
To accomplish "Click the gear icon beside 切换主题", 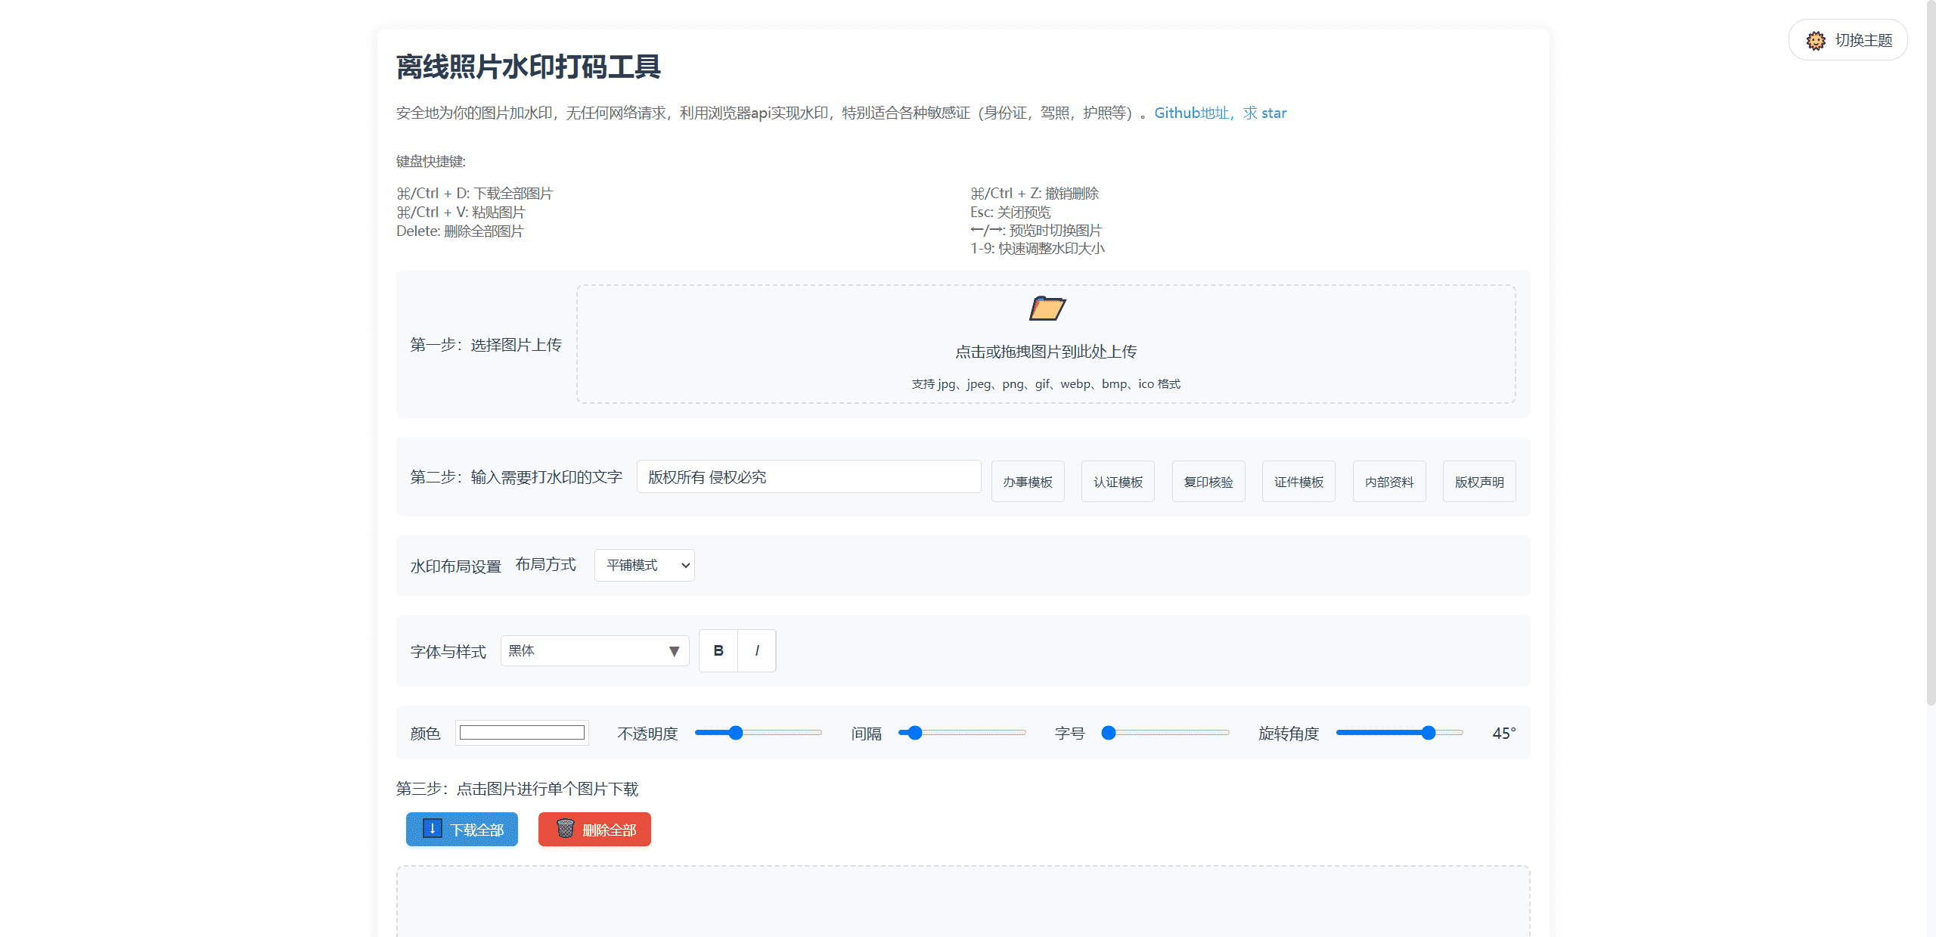I will (x=1816, y=40).
